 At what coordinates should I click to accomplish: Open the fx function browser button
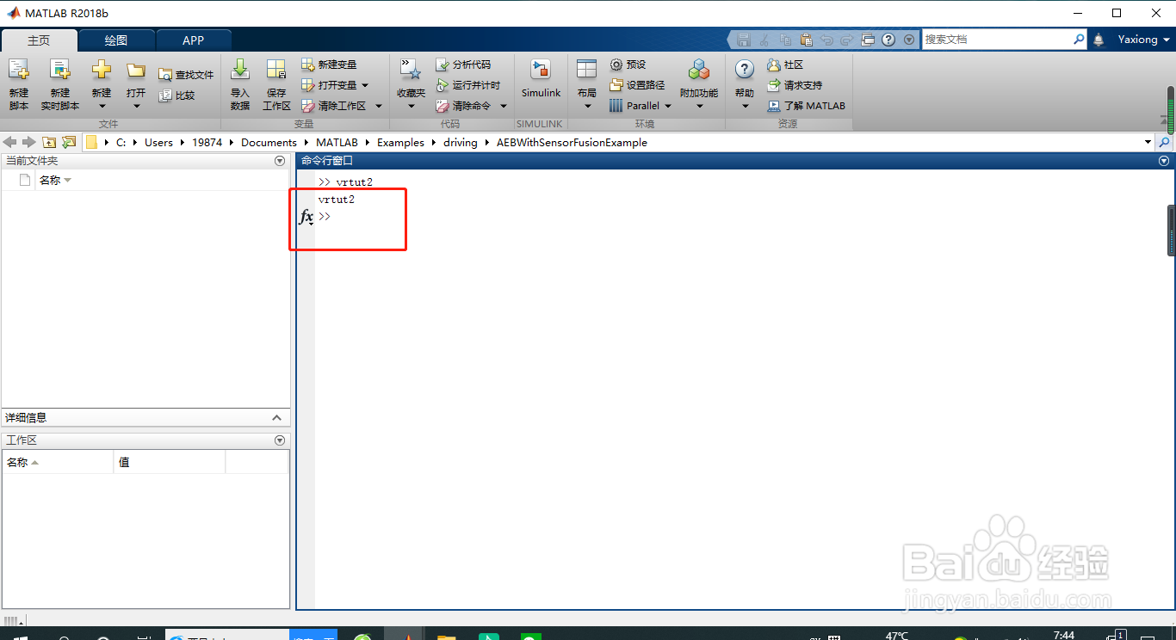click(306, 218)
